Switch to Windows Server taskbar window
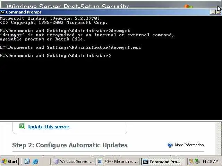Screen dimensions: 222x166 [x=73, y=162]
